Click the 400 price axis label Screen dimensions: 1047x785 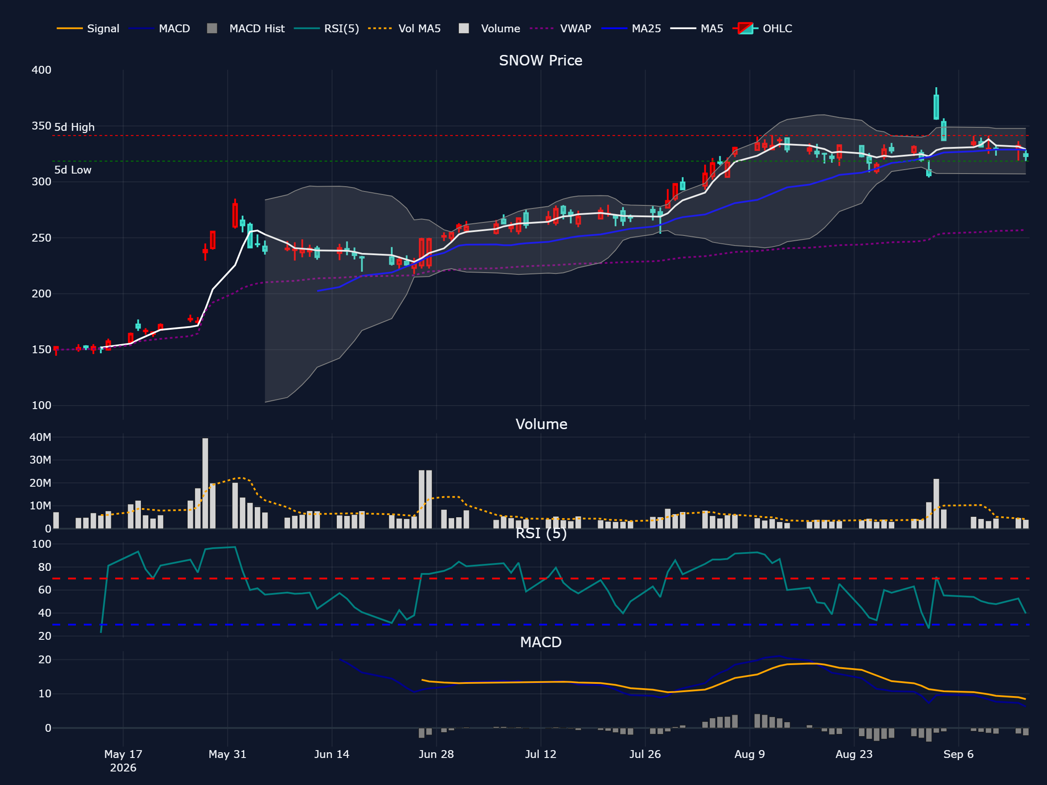(x=41, y=70)
